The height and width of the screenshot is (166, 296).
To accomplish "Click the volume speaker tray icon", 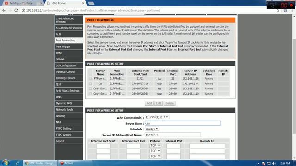I will (x=274, y=163).
